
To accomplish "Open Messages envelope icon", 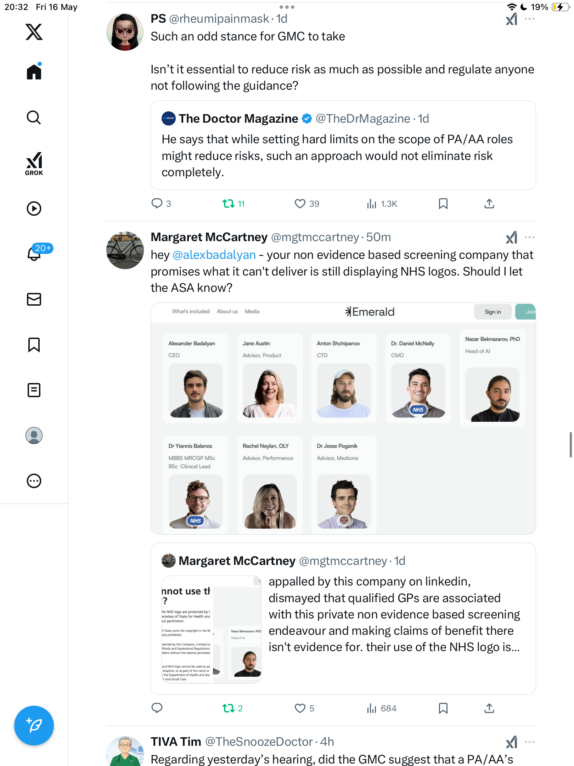I will [x=34, y=299].
